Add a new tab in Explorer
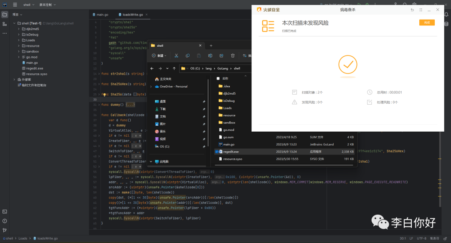Image resolution: width=451 pixels, height=243 pixels. [211, 45]
